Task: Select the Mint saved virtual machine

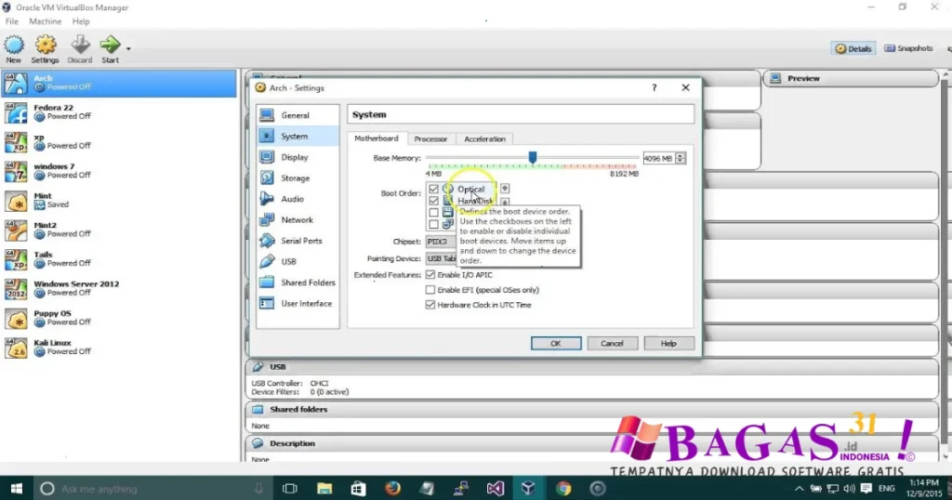Action: click(x=118, y=200)
